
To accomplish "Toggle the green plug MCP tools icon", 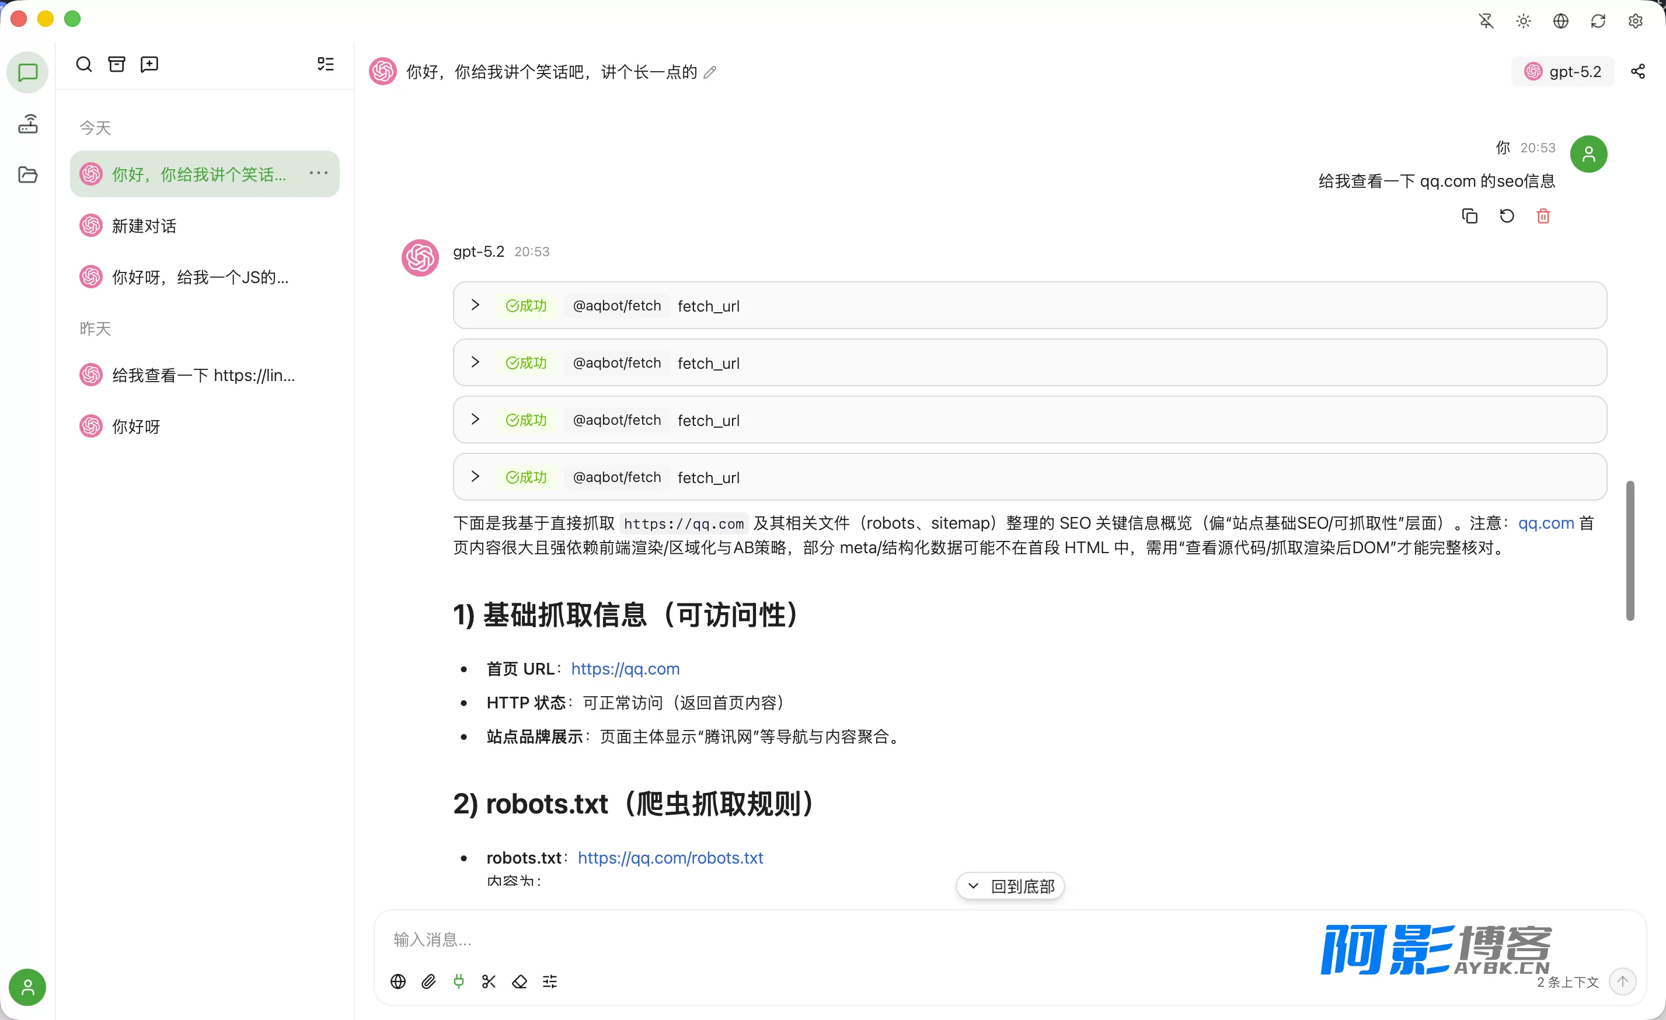I will (458, 981).
